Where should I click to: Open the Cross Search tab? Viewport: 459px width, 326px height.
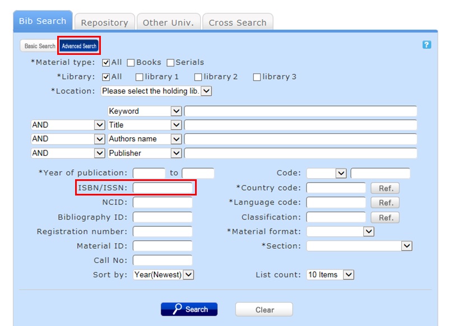click(x=237, y=22)
